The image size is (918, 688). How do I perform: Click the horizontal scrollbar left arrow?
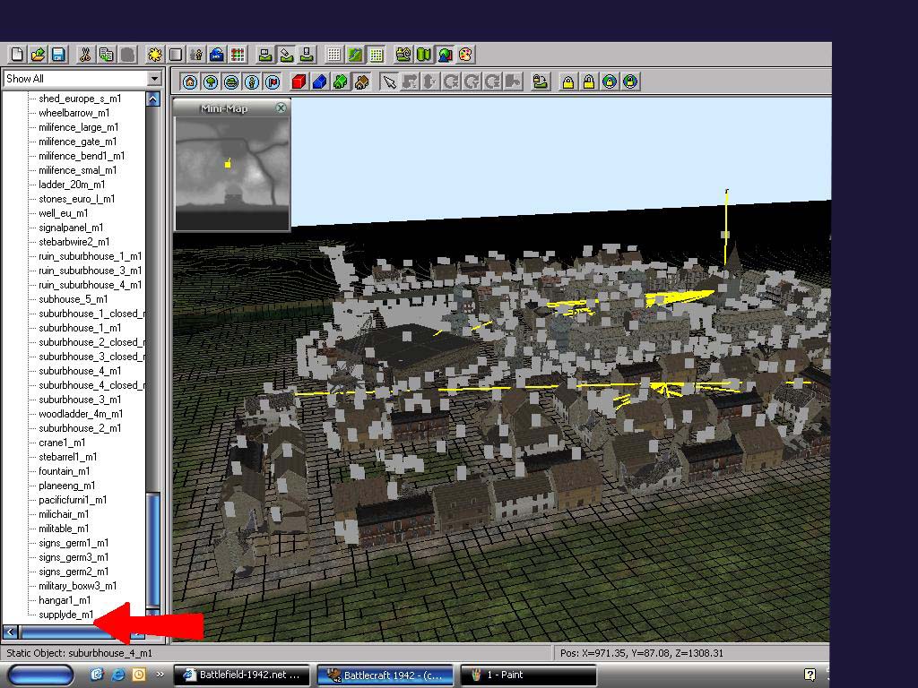[10, 632]
